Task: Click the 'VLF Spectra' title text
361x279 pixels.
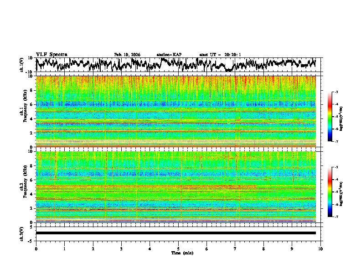Action: pyautogui.click(x=52, y=54)
